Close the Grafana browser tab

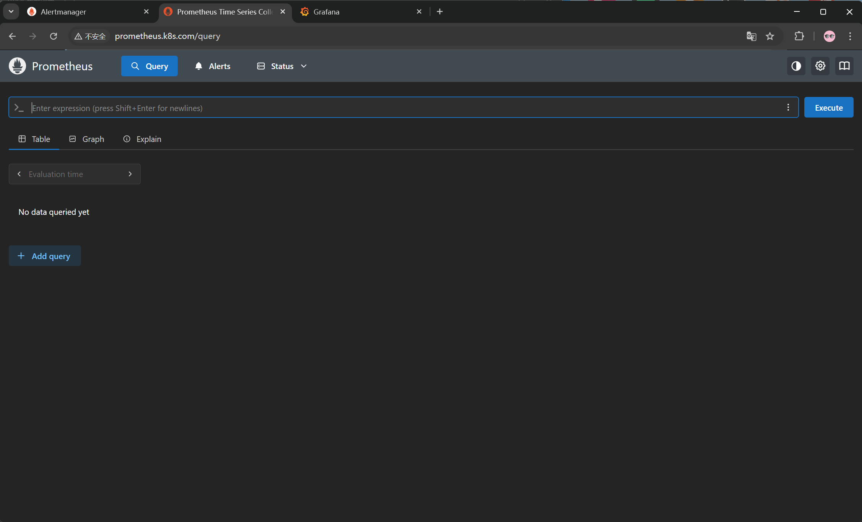pos(419,12)
